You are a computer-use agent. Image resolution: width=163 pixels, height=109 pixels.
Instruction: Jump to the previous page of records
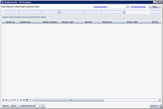(6, 100)
